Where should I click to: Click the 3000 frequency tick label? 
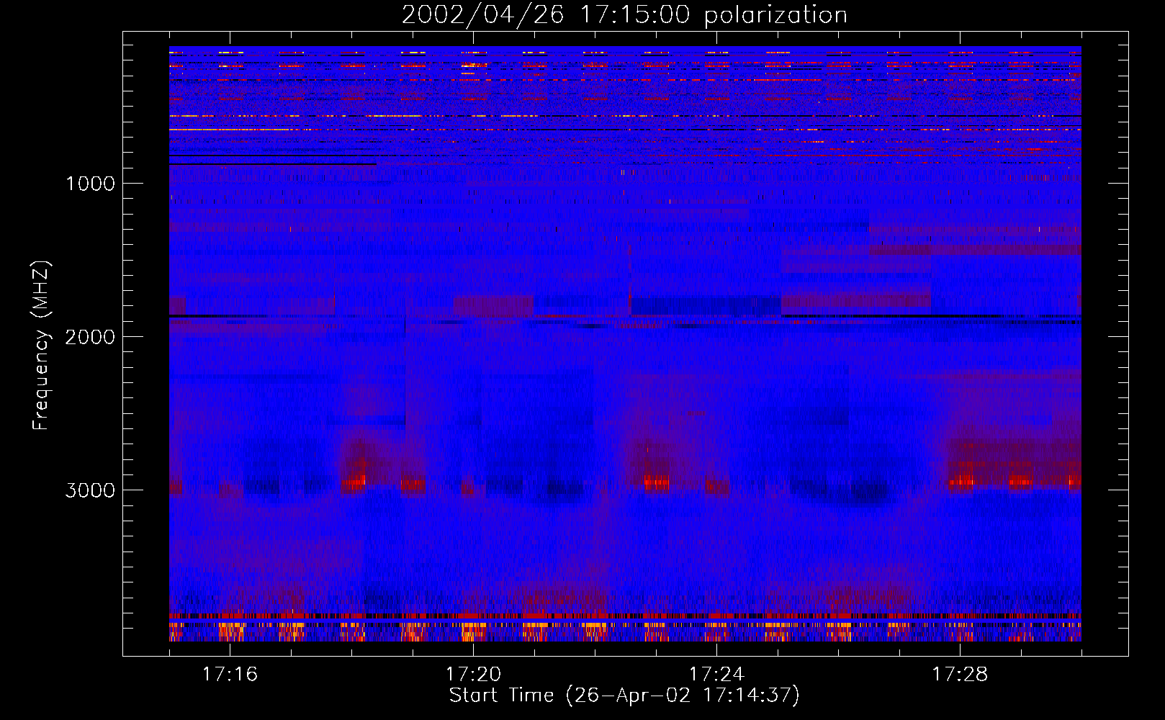[90, 490]
